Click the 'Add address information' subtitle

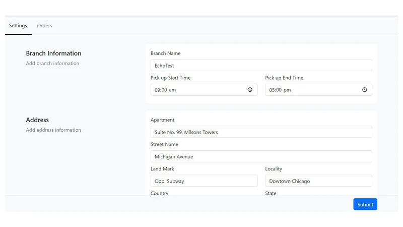point(53,130)
